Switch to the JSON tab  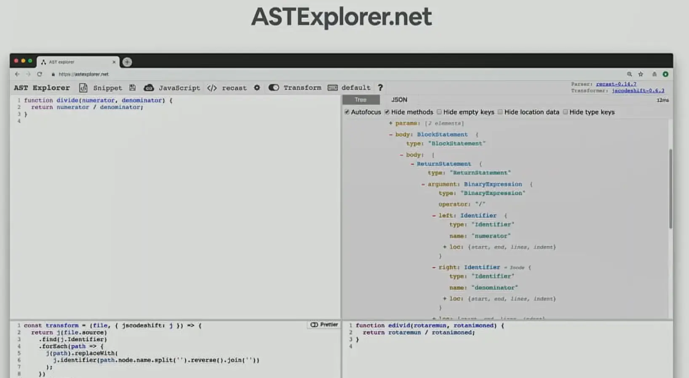point(399,100)
